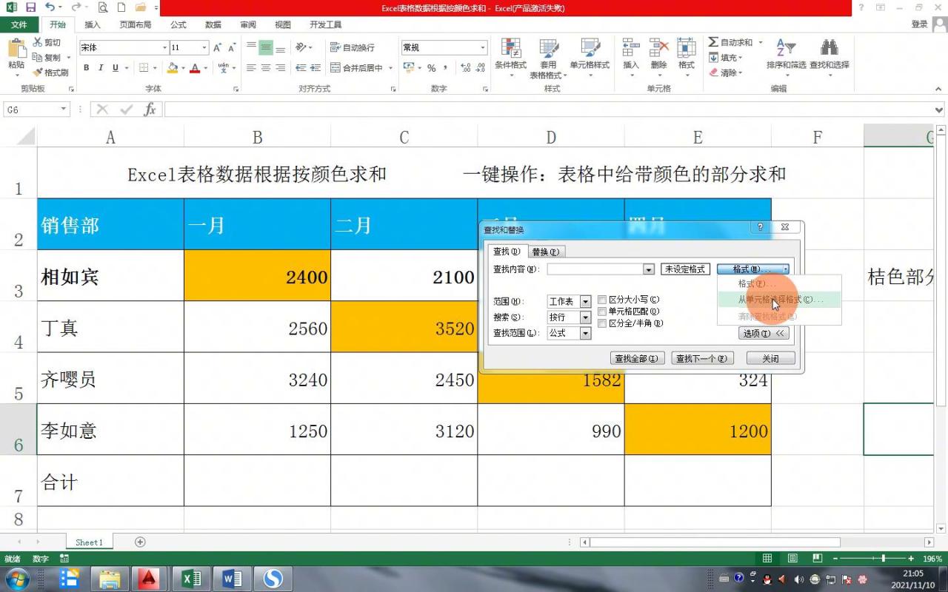Screen dimensions: 948x592
Task: Open 套用表格格式 table styles
Action: pyautogui.click(x=548, y=59)
